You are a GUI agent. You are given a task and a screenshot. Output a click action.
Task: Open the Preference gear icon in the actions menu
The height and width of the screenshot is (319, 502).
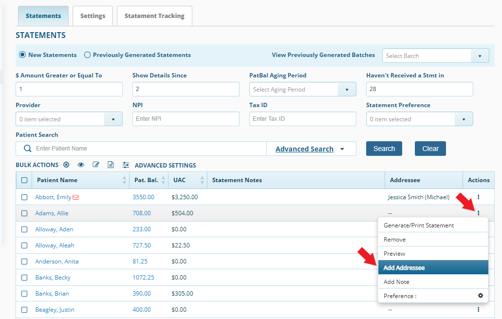click(480, 296)
